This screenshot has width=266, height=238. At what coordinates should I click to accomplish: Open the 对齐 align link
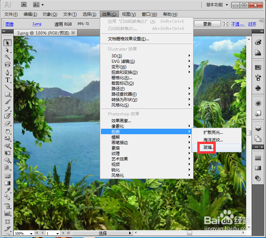point(252,24)
